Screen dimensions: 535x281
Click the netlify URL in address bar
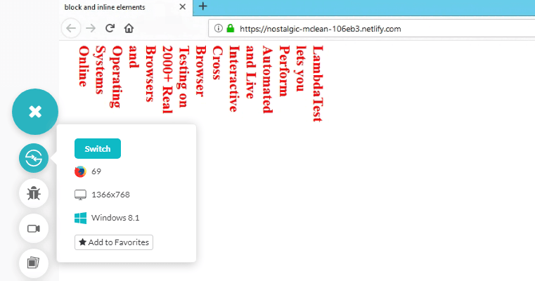pyautogui.click(x=320, y=29)
